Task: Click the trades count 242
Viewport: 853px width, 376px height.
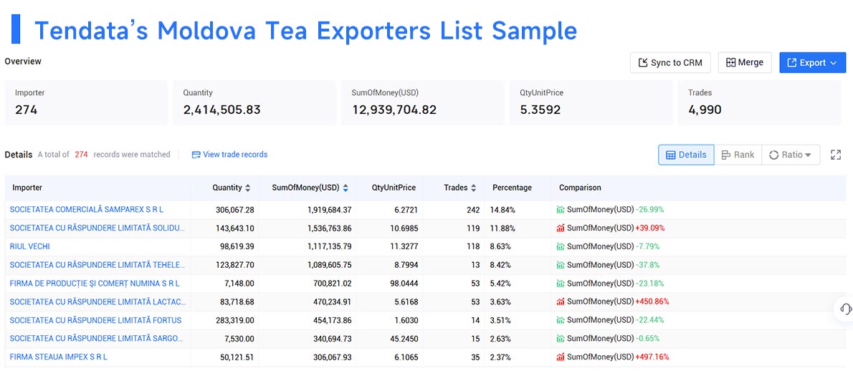Action: pyautogui.click(x=473, y=210)
